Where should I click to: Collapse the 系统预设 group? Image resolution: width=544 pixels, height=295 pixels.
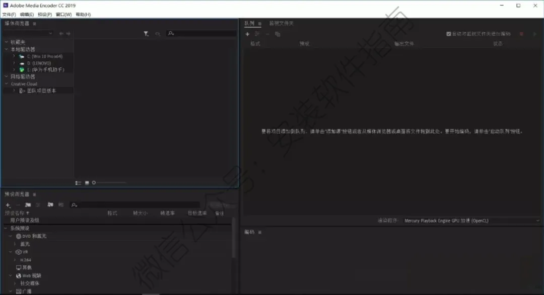(x=6, y=228)
